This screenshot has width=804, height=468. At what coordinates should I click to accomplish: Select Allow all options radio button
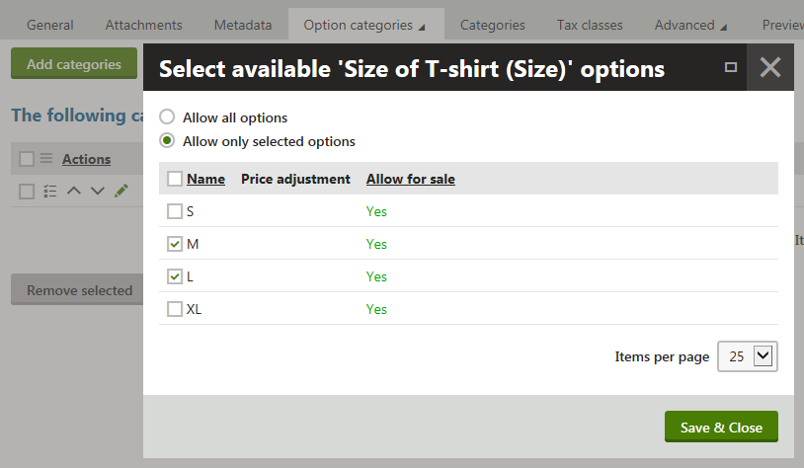click(167, 117)
